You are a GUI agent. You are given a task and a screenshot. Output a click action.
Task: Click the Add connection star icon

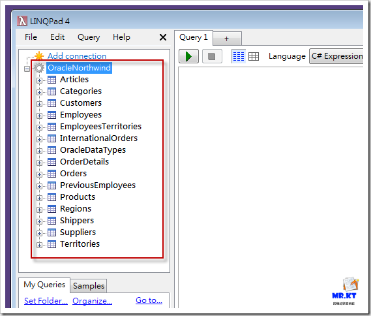click(39, 56)
